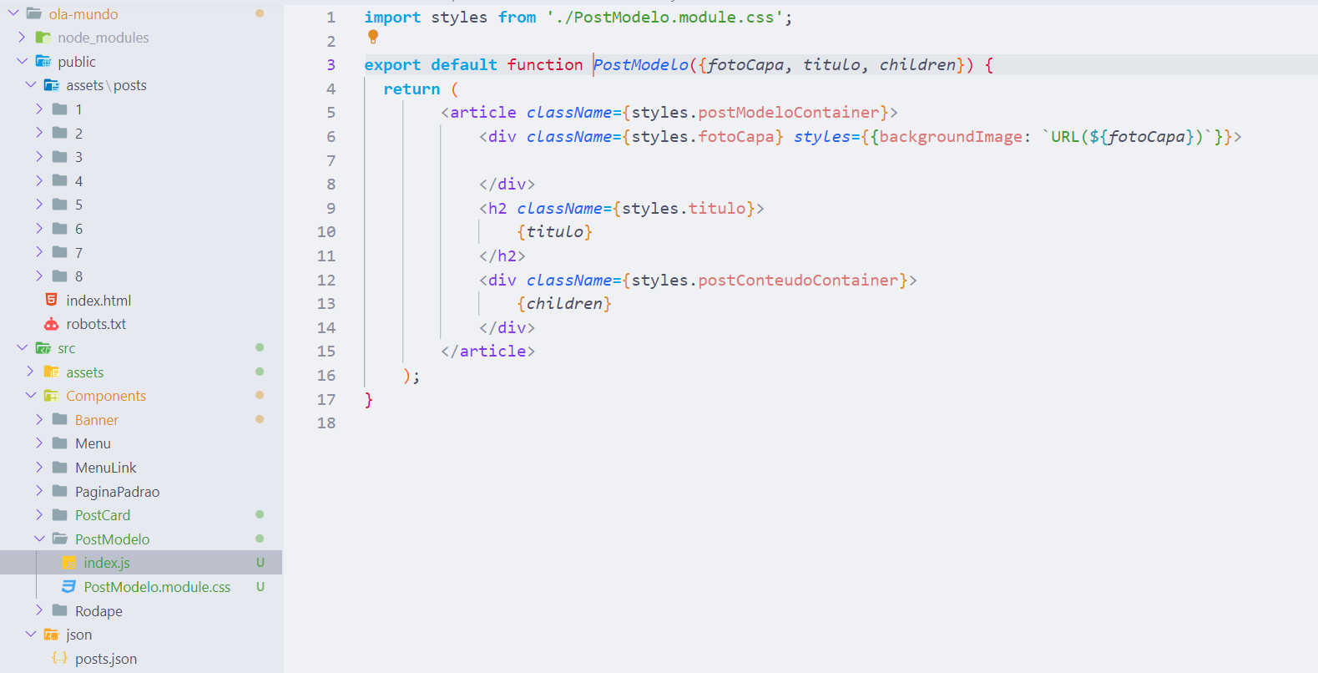The image size is (1318, 673).
Task: Click backgroundImage property on line 6
Action: 951,137
